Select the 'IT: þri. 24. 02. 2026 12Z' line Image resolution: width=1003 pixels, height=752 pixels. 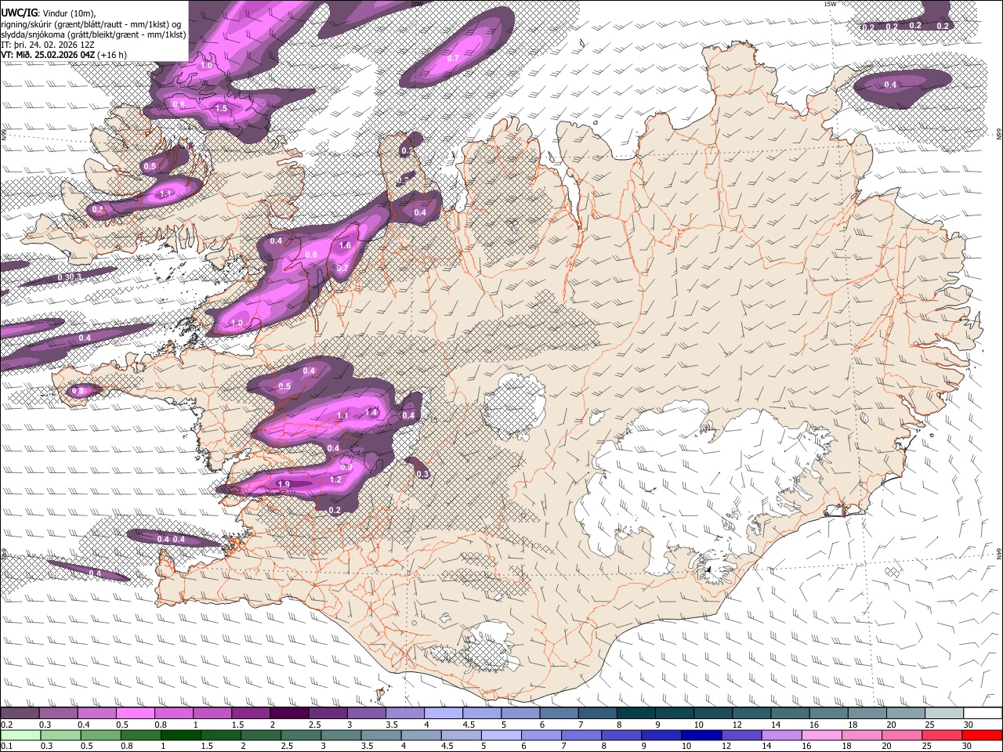pyautogui.click(x=48, y=45)
